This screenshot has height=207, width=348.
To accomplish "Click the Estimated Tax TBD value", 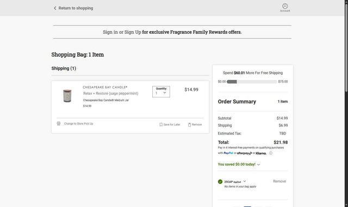I will (x=283, y=133).
